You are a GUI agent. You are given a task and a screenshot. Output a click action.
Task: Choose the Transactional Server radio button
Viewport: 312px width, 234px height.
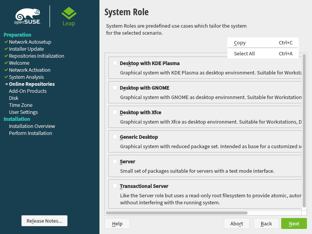[x=115, y=186]
